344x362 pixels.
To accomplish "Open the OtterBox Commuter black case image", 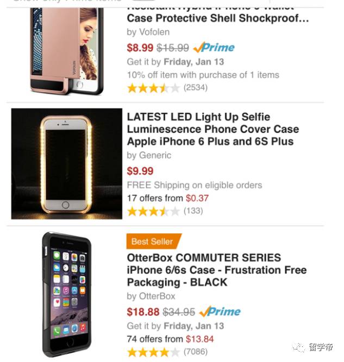I will click(x=67, y=295).
